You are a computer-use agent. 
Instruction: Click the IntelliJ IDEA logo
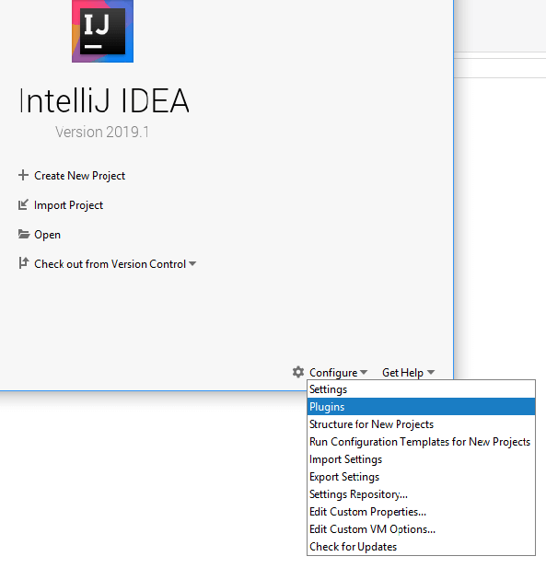(x=102, y=30)
